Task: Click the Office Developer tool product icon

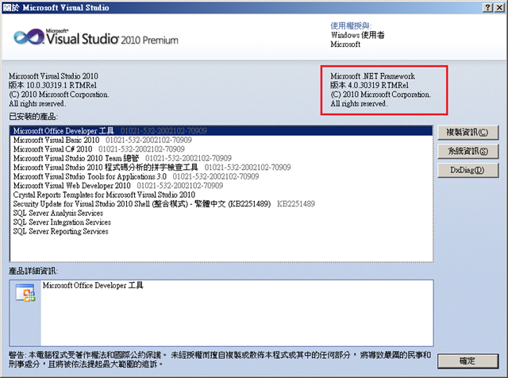Action: click(25, 293)
